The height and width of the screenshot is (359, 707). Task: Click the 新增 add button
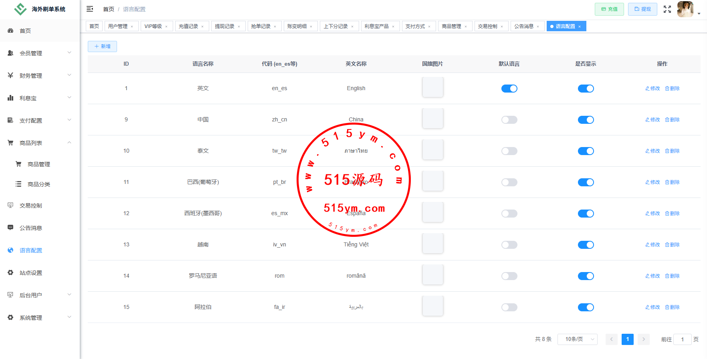pos(102,46)
